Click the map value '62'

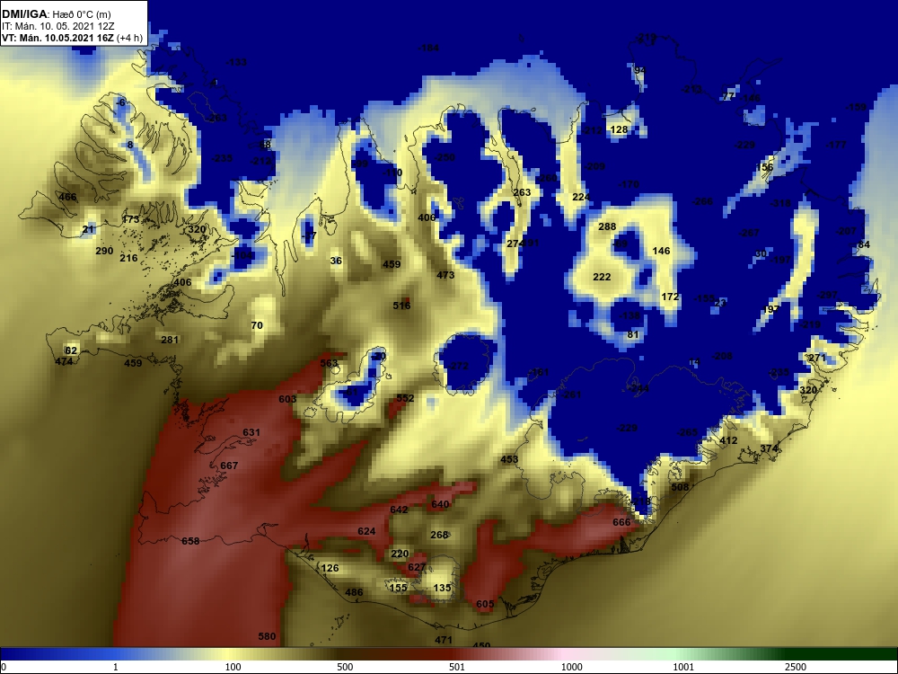tap(71, 350)
